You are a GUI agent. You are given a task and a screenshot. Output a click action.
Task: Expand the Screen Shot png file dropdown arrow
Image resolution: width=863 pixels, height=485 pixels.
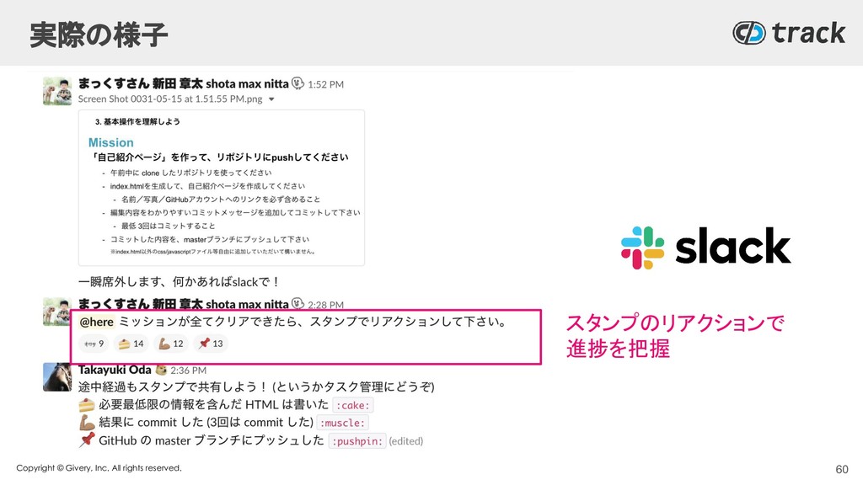271,99
